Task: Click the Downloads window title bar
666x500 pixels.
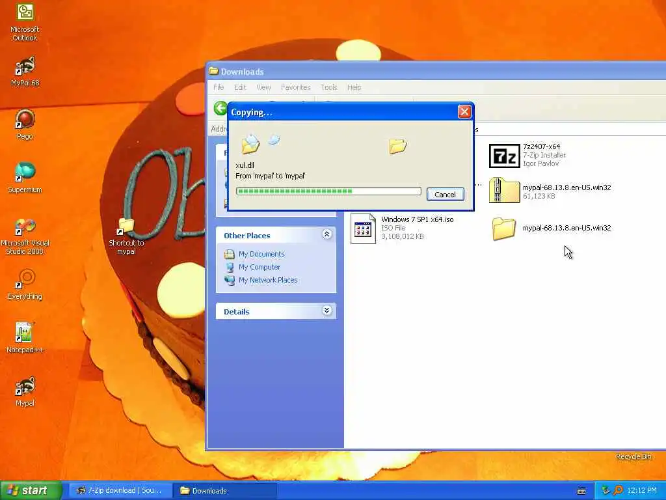Action: click(436, 72)
